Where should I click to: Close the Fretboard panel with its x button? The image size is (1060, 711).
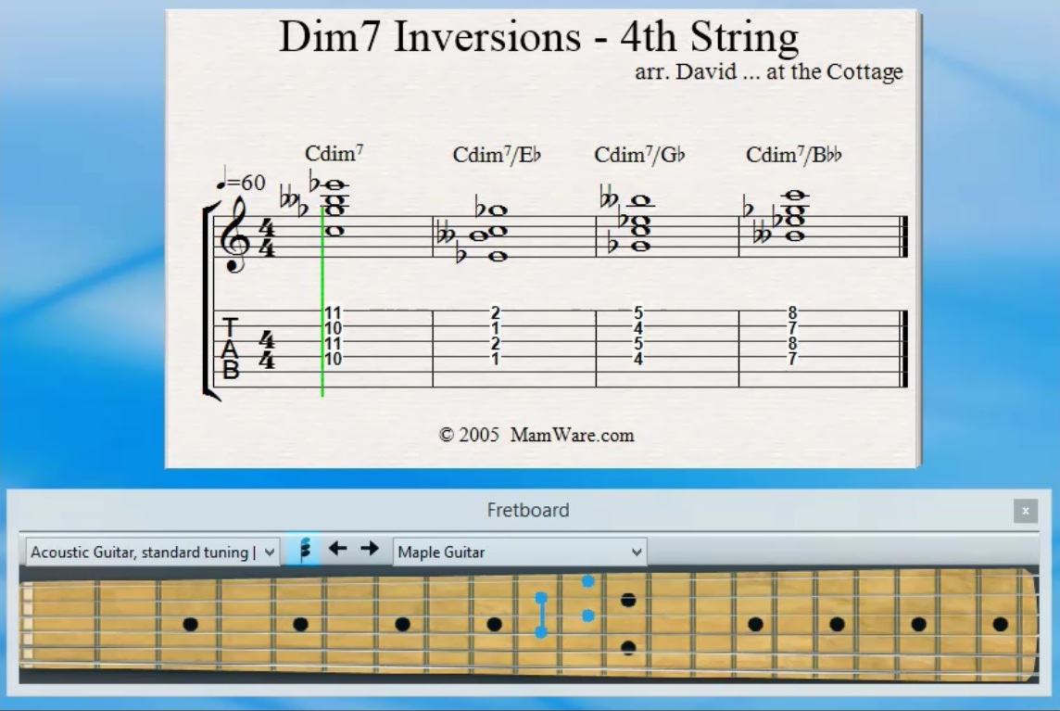click(1025, 510)
